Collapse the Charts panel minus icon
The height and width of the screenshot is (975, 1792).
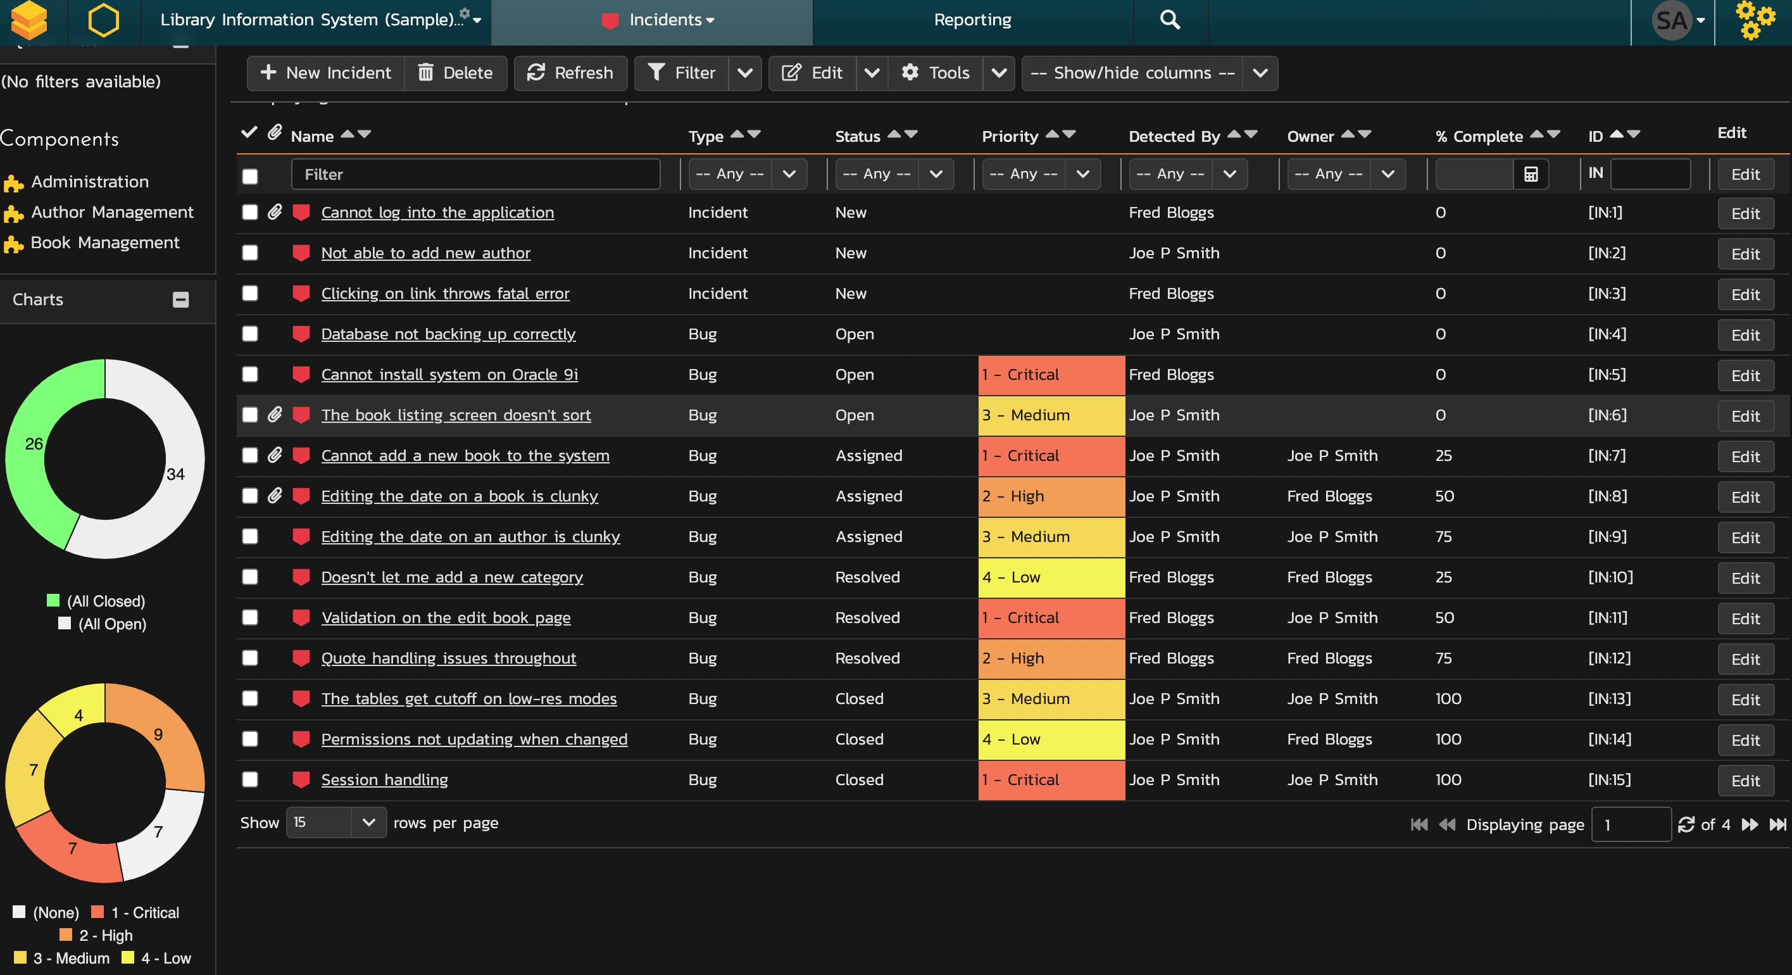point(181,299)
